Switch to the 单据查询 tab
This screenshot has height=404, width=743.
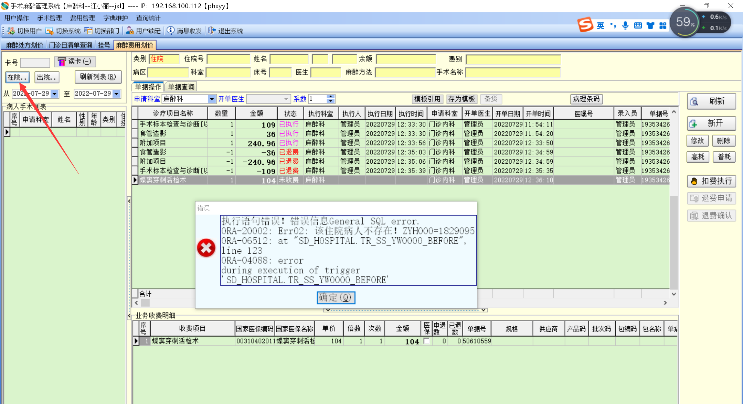point(181,87)
